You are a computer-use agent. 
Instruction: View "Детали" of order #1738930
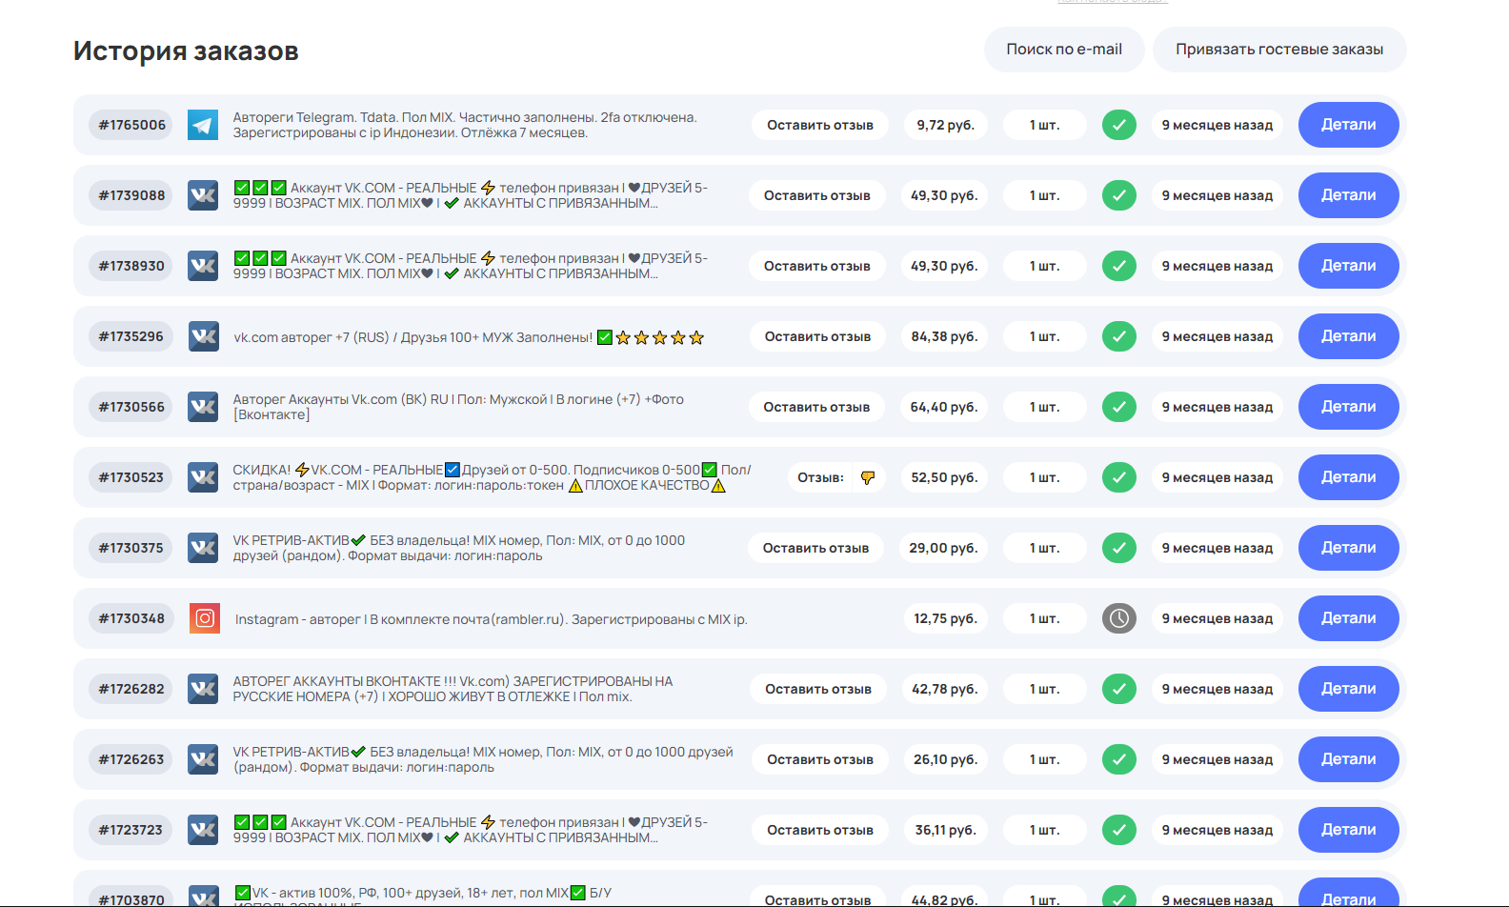point(1348,266)
